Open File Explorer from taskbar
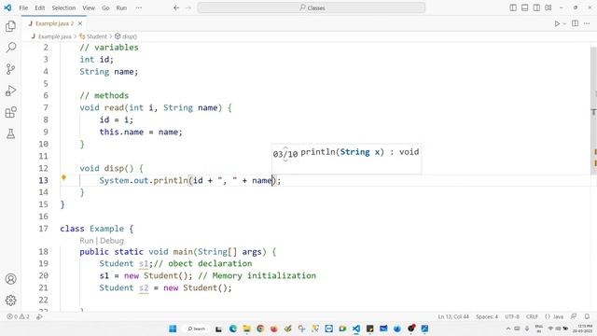 246,329
